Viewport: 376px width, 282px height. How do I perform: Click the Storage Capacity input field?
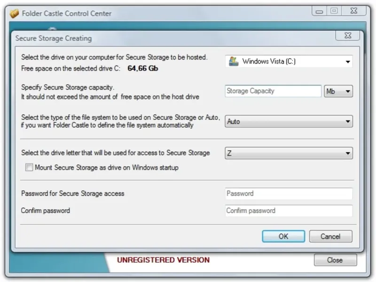click(273, 91)
